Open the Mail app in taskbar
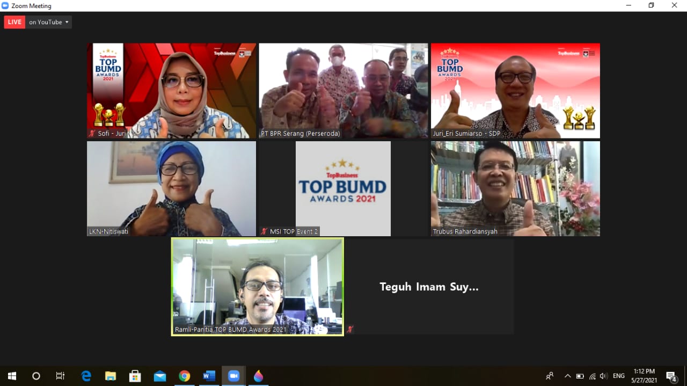The image size is (687, 386). [159, 376]
